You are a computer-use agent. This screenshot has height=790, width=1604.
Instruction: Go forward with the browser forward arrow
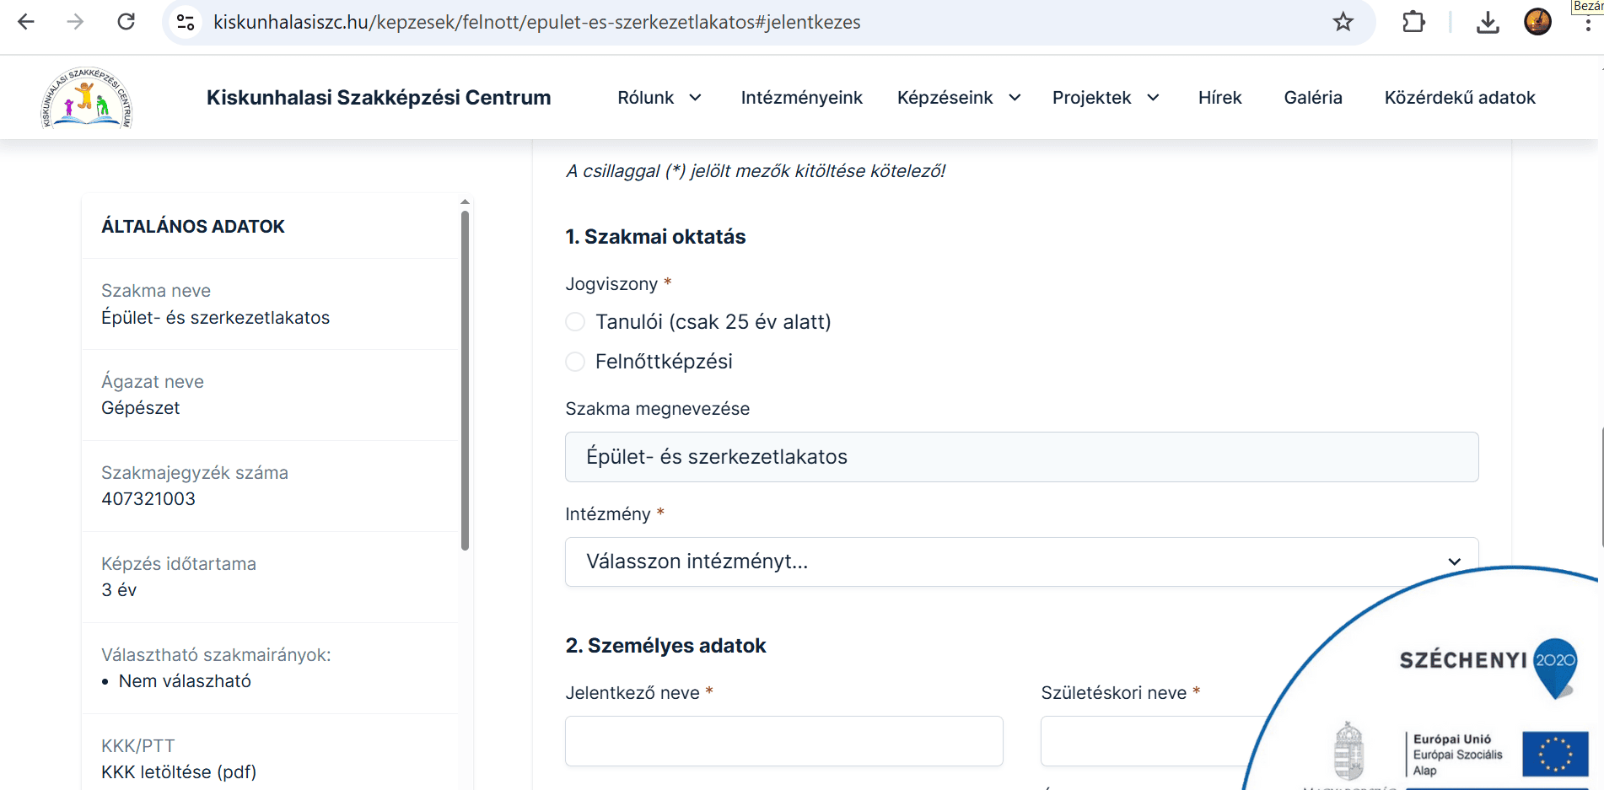(76, 22)
